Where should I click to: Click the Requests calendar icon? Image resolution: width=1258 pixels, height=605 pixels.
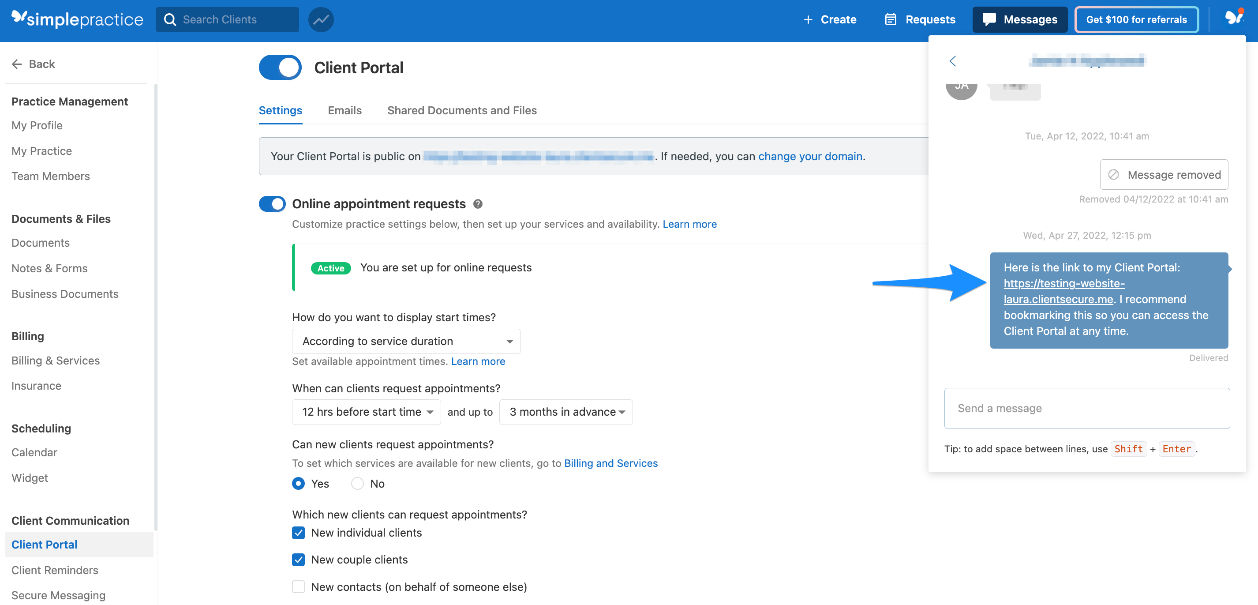tap(891, 19)
